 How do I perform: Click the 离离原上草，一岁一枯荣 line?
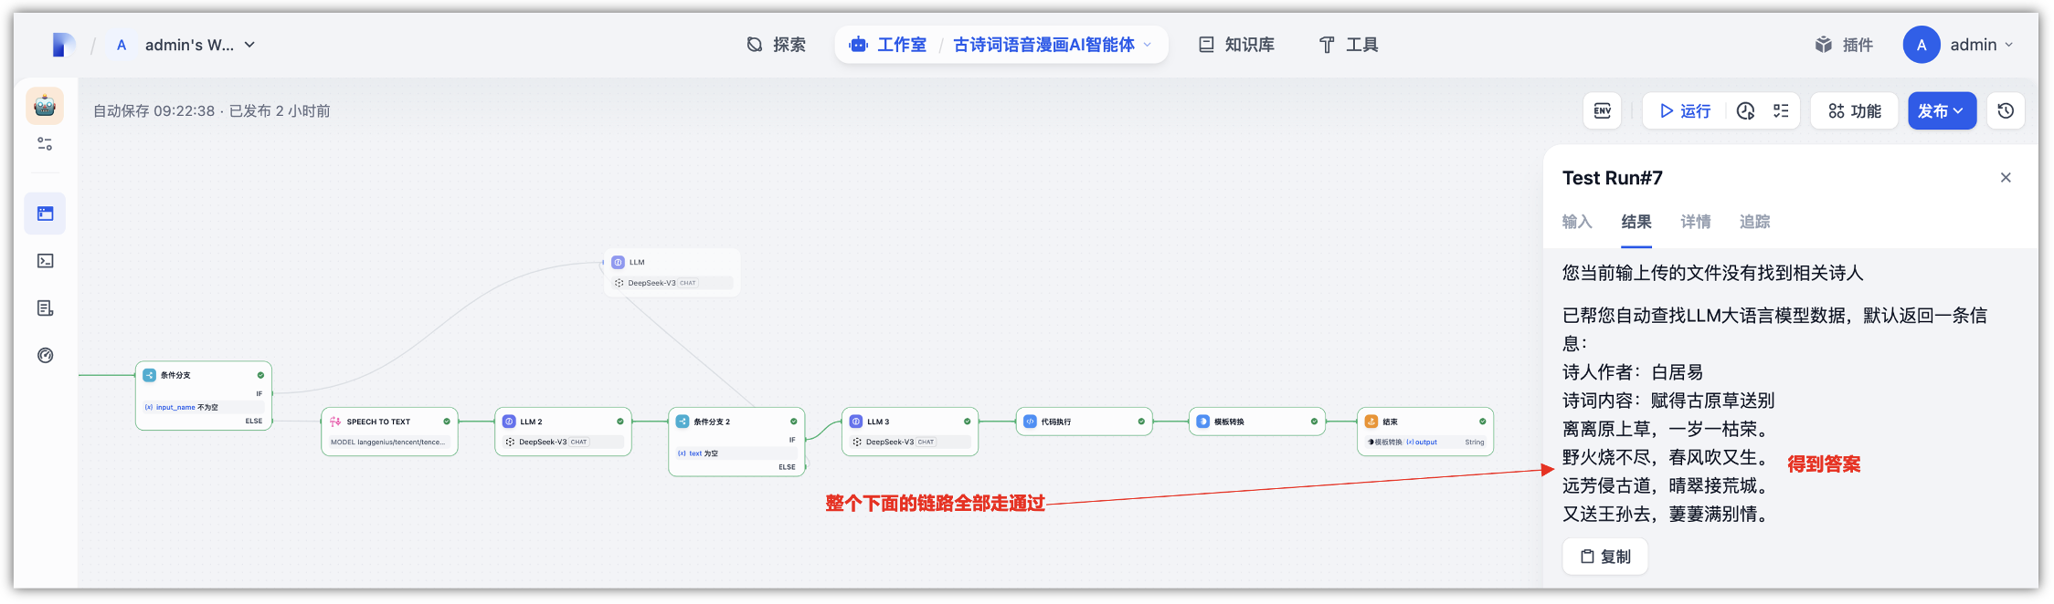(1668, 429)
